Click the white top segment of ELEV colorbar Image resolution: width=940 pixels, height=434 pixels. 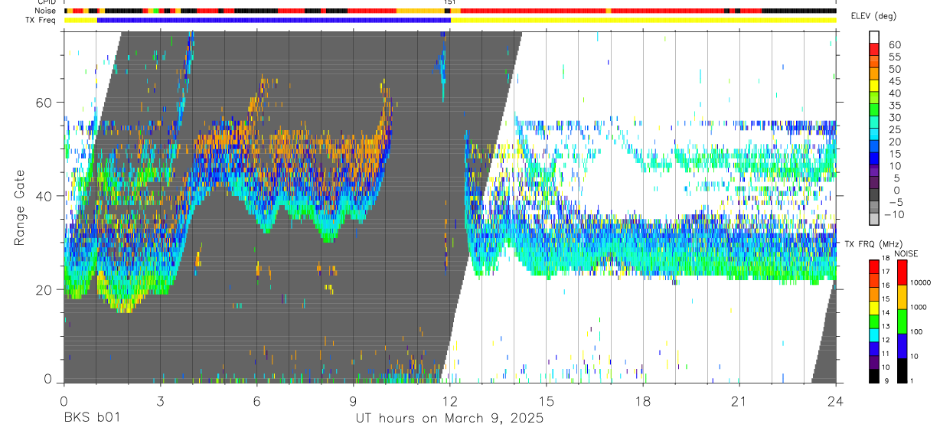(x=874, y=38)
